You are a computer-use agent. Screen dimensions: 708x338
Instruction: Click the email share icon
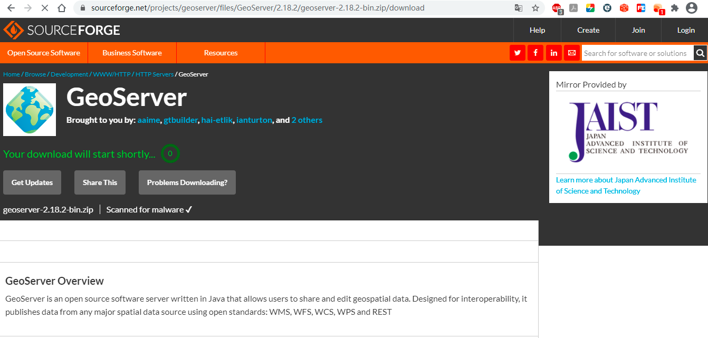tap(571, 53)
